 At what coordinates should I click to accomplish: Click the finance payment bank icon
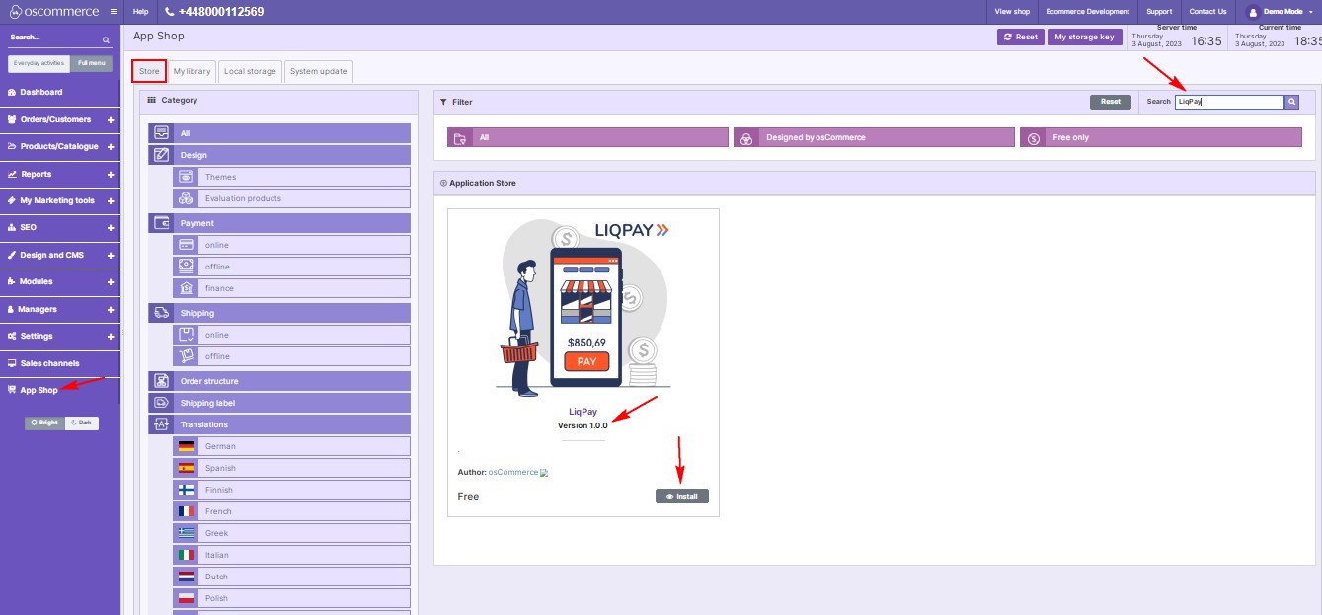[x=186, y=288]
